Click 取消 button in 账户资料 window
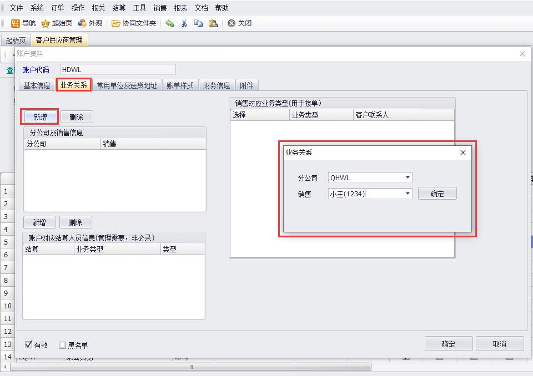The width and height of the screenshot is (533, 376). 499,344
